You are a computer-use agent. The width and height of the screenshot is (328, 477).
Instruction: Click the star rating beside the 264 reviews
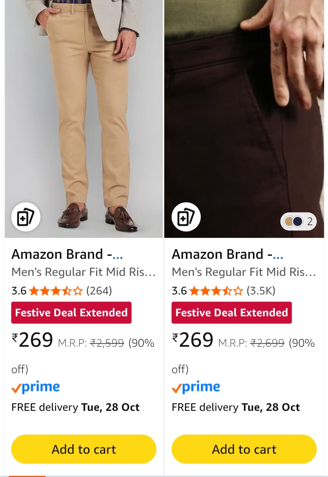(x=56, y=291)
